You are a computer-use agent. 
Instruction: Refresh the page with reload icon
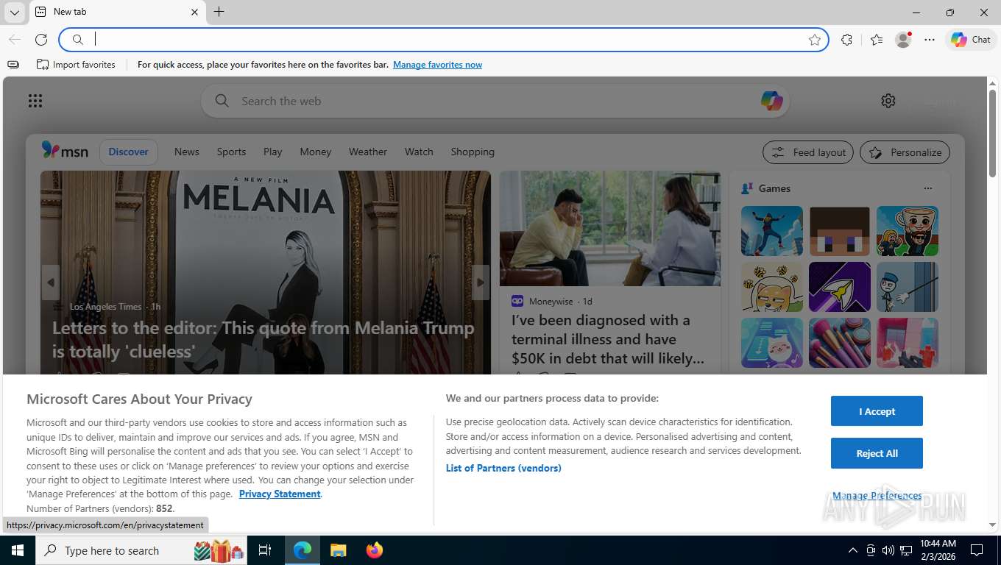(41, 40)
